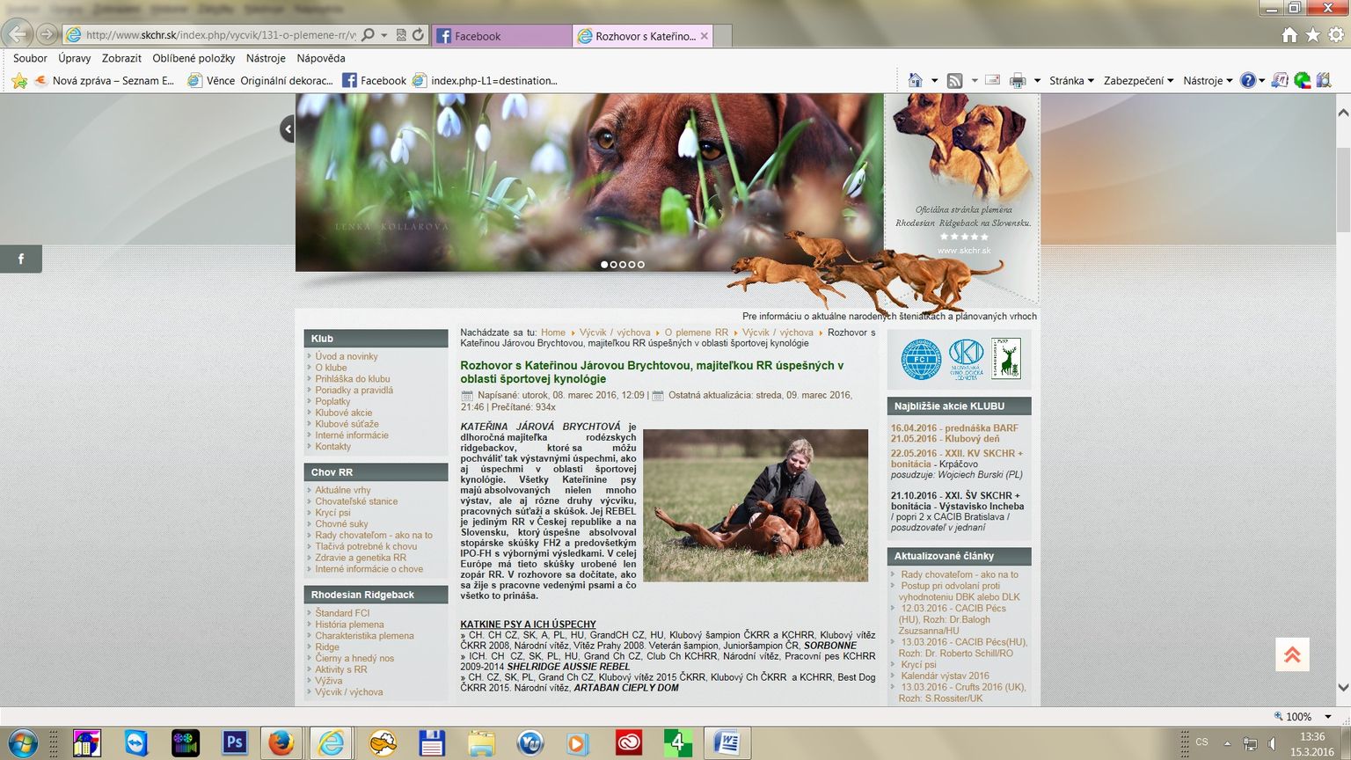Open RSS feeds icon in command bar
Viewport: 1351px width, 760px height.
955,80
